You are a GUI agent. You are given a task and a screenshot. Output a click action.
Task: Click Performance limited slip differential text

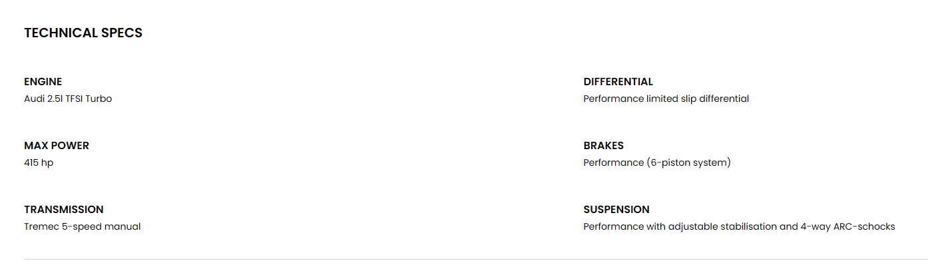(x=666, y=99)
